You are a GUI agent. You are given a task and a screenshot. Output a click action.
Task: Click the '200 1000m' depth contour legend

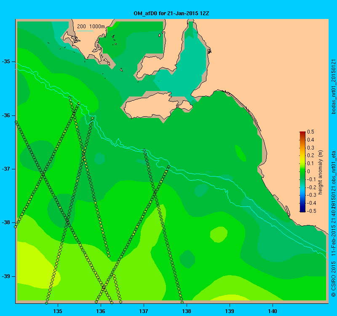pos(91,27)
